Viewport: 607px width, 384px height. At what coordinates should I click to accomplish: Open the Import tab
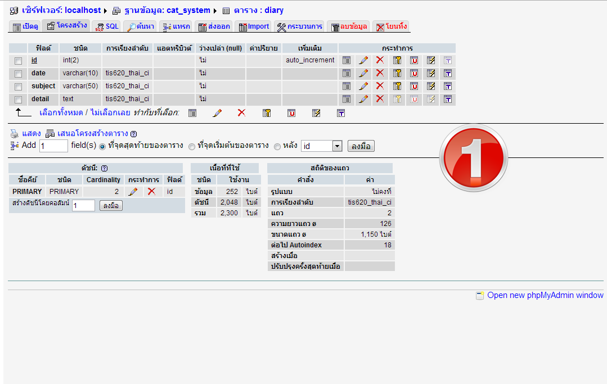tap(254, 26)
